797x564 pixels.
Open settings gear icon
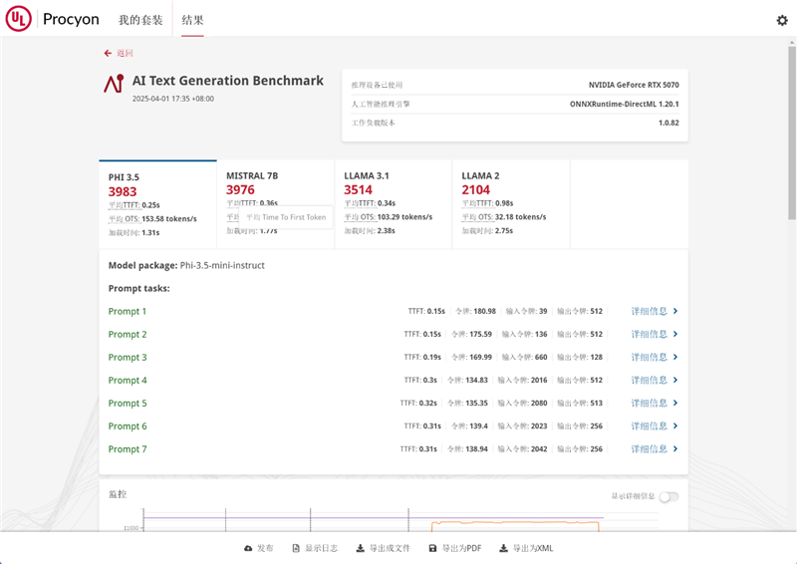pyautogui.click(x=782, y=20)
